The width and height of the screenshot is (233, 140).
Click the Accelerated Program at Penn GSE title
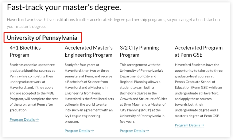199,51
